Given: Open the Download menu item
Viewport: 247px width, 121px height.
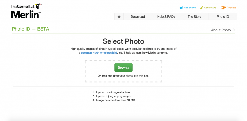Looking at the screenshot, I should click(138, 17).
